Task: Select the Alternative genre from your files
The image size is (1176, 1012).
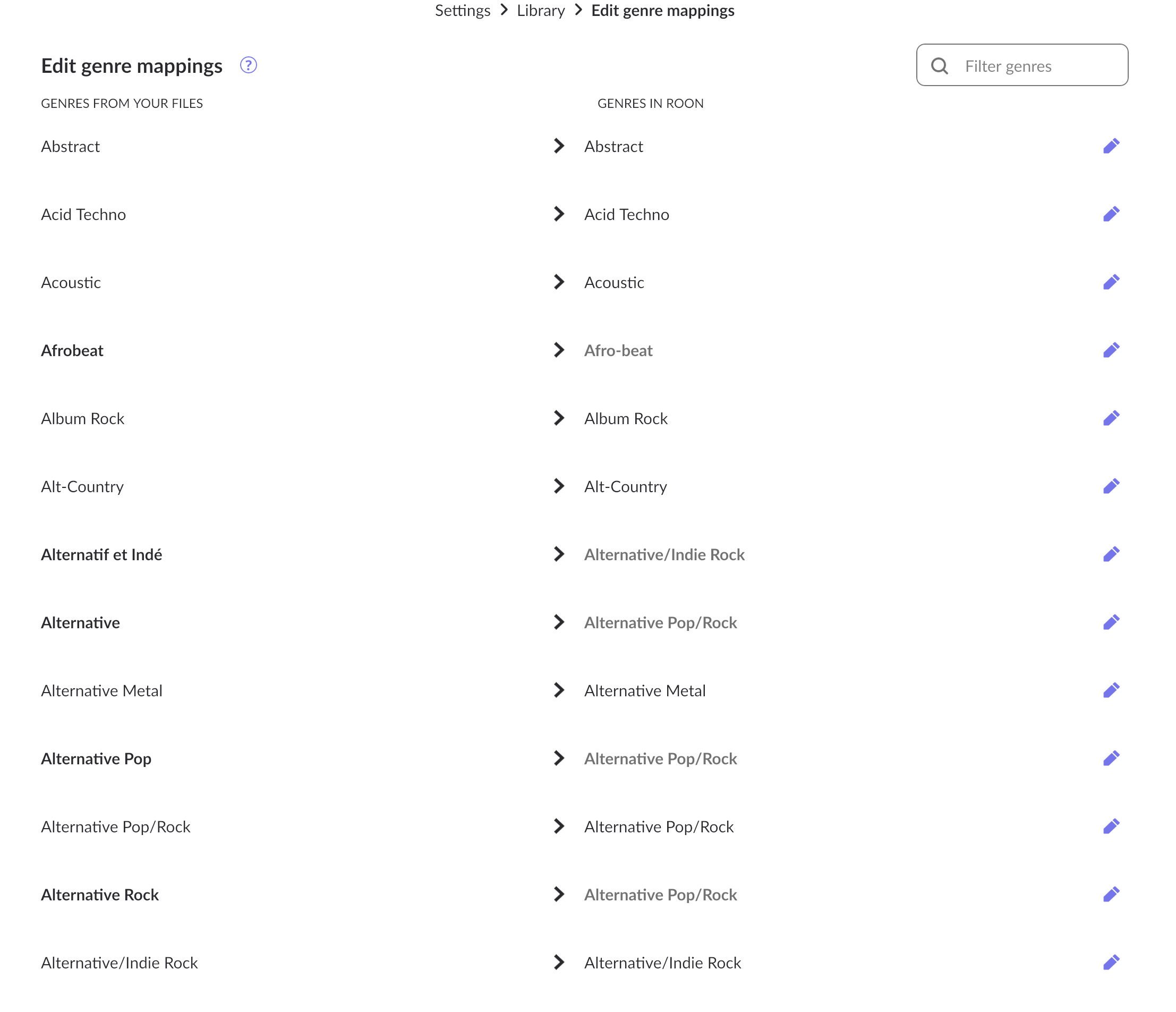Action: pyautogui.click(x=80, y=622)
